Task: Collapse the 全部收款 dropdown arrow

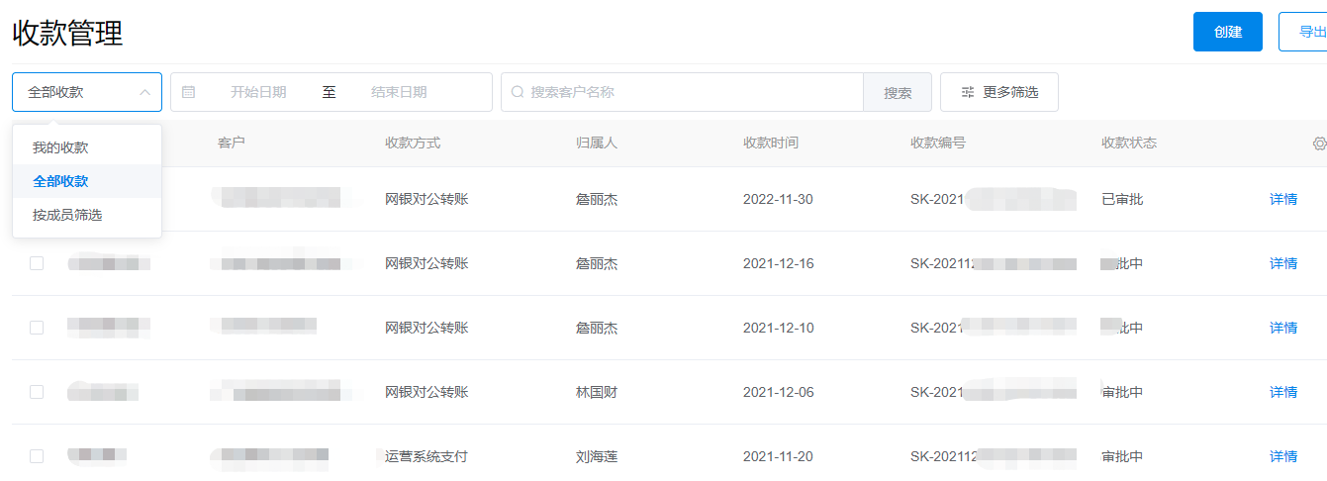Action: coord(144,92)
